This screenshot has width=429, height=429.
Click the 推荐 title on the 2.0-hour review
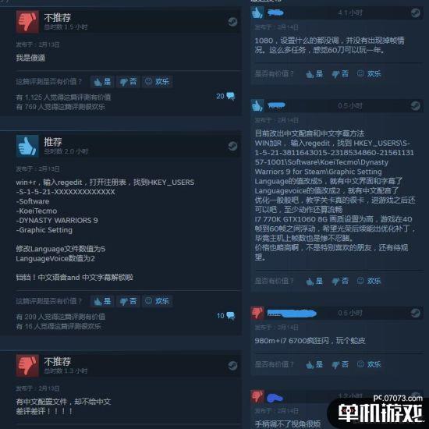(x=53, y=142)
